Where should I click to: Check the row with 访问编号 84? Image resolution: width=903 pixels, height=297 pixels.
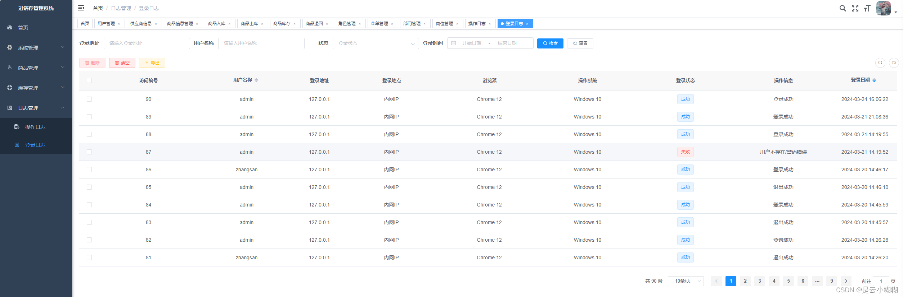tap(89, 205)
